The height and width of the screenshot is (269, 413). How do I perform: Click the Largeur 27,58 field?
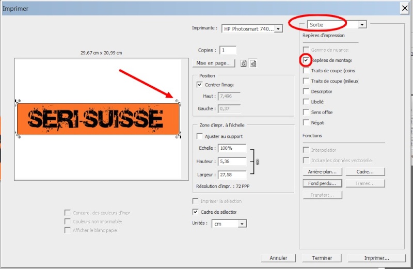click(232, 175)
